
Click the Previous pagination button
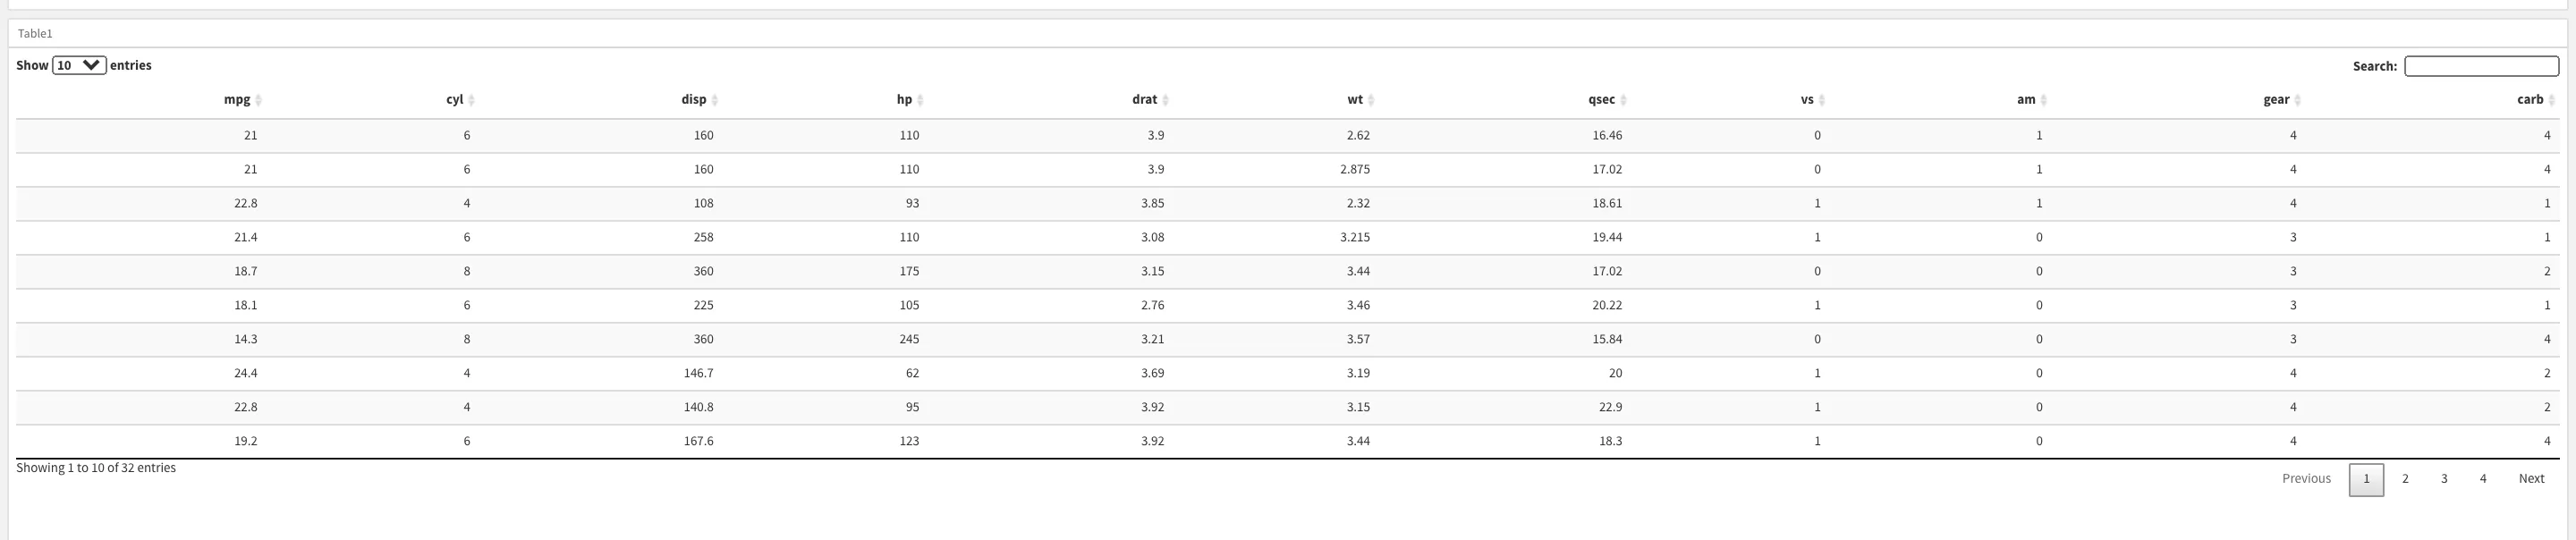pyautogui.click(x=2306, y=479)
